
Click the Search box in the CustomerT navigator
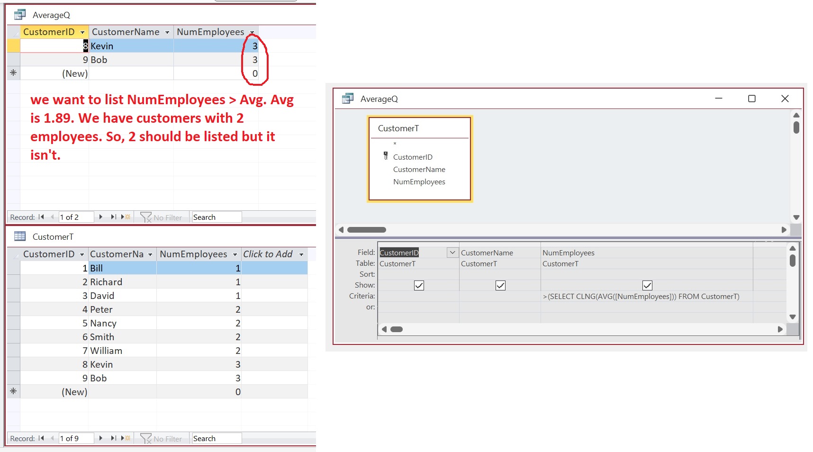coord(216,438)
